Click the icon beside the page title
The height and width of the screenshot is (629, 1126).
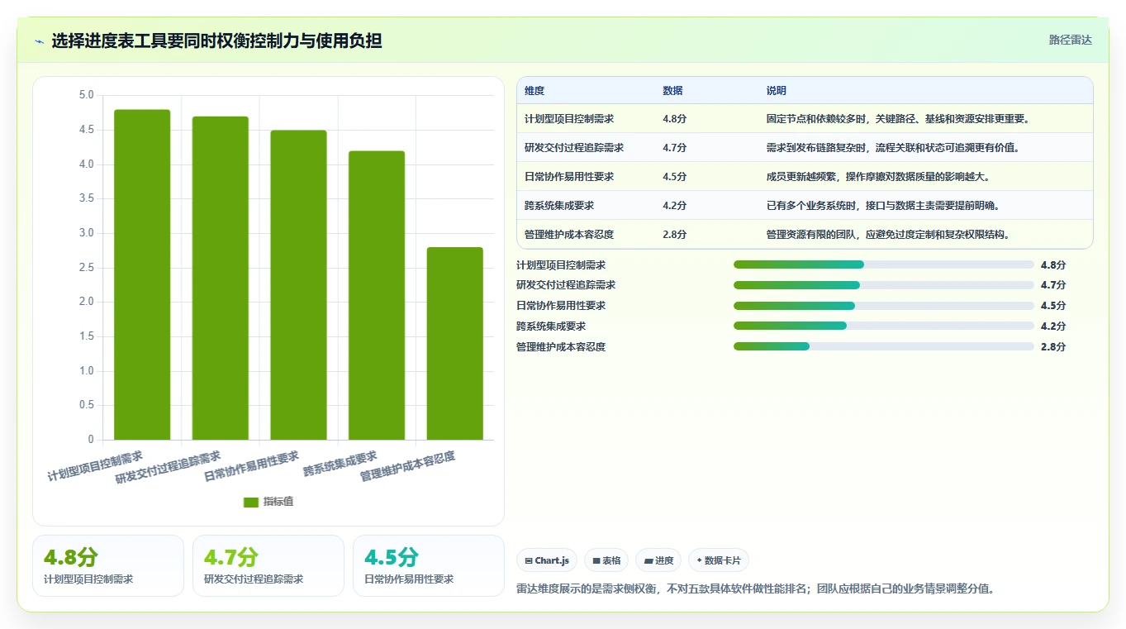40,41
